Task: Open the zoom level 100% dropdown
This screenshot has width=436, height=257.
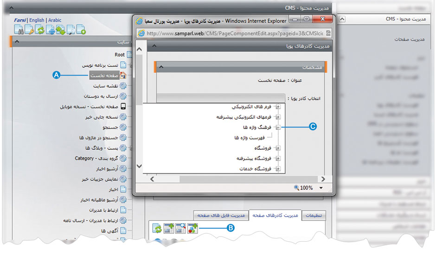Action: click(321, 188)
